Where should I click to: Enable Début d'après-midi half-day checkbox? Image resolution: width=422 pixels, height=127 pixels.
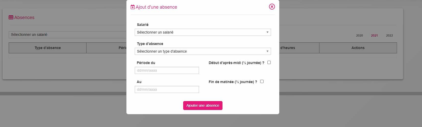[269, 62]
